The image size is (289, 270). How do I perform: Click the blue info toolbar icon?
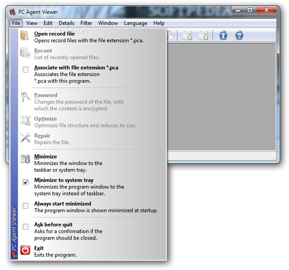pyautogui.click(x=223, y=36)
